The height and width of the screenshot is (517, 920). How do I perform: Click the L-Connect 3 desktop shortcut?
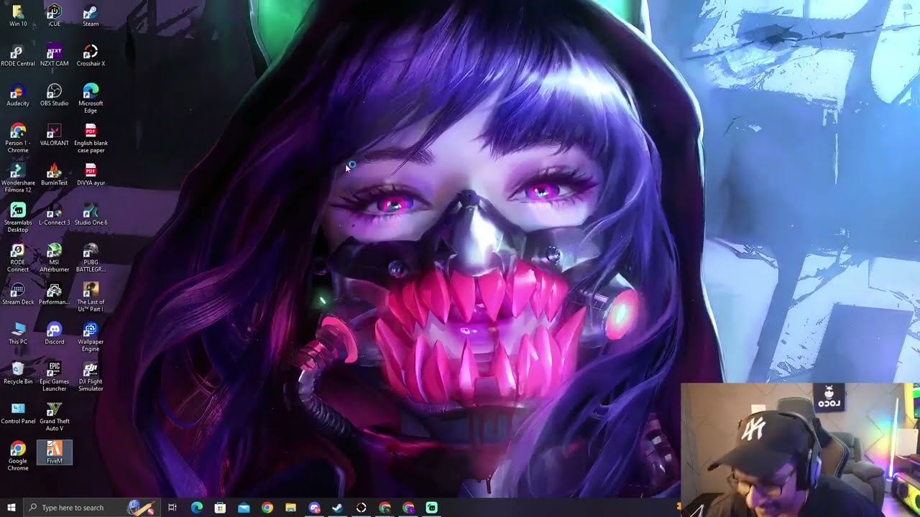[x=55, y=214]
